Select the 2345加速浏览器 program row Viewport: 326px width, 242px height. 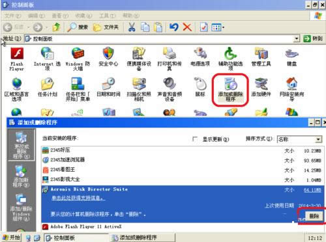tap(182, 160)
